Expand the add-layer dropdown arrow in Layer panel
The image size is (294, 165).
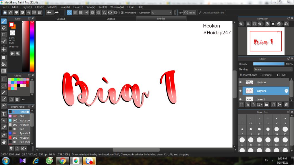pyautogui.click(x=262, y=105)
